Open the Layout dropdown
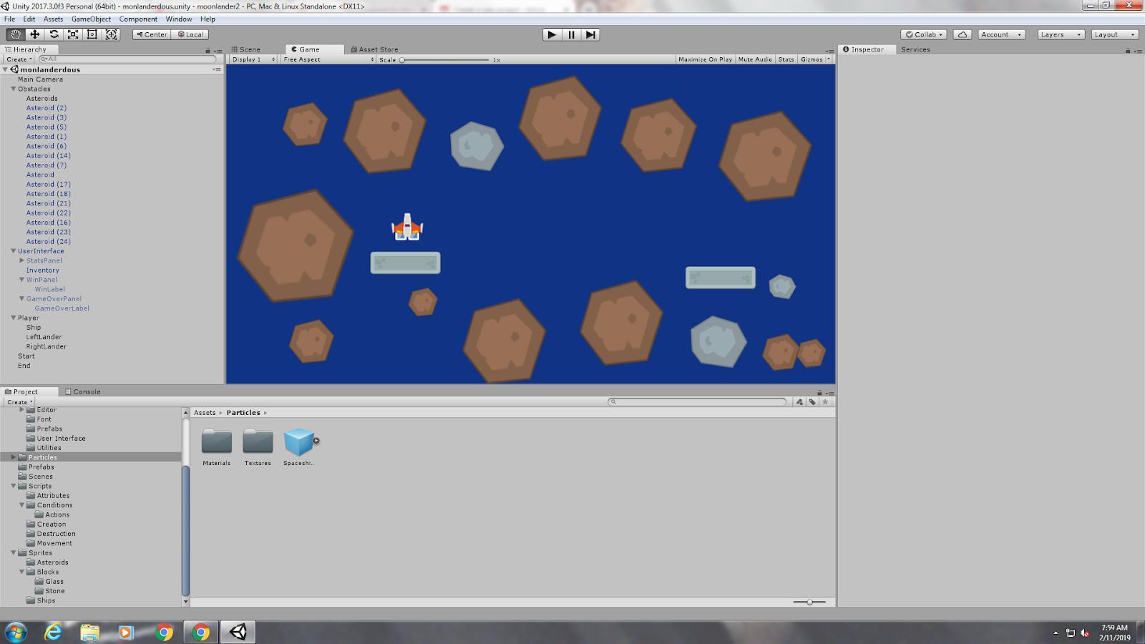1145x644 pixels. (x=1114, y=34)
